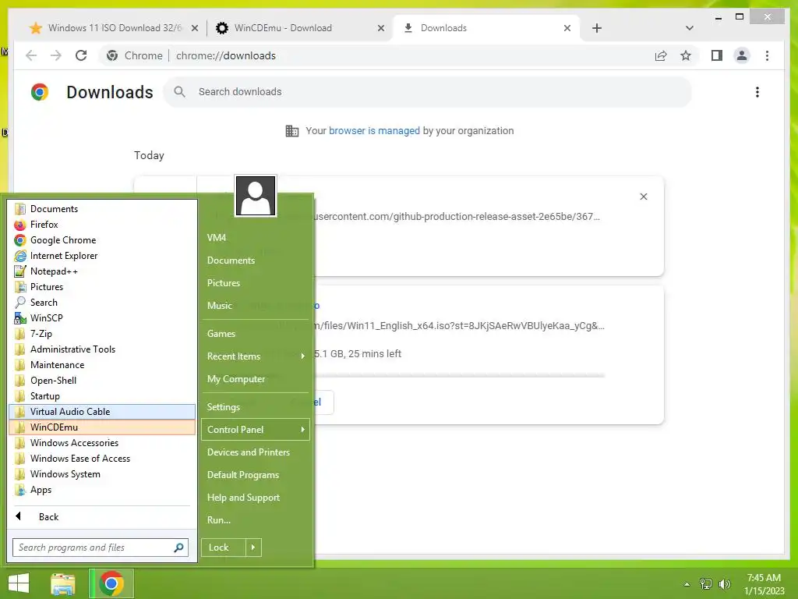Expand the Virtual Audio Cable folder
Image resolution: width=798 pixels, height=599 pixels.
pos(102,412)
